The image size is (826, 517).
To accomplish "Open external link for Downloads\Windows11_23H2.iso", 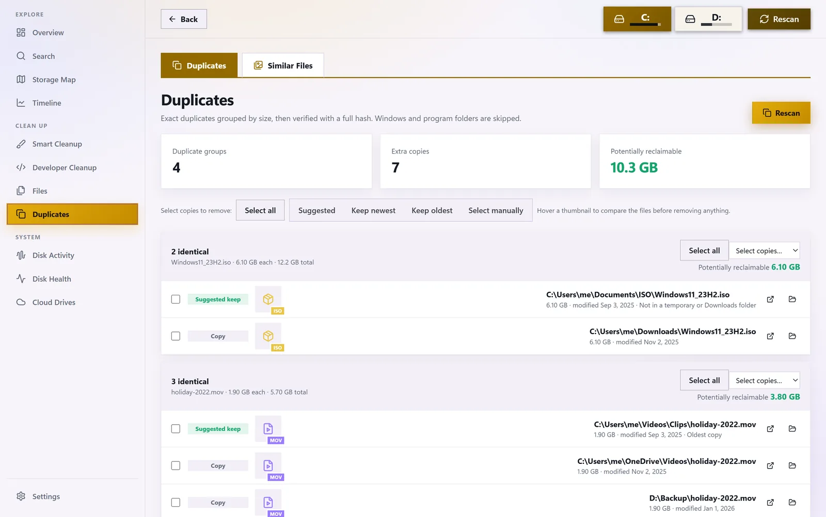I will (770, 336).
